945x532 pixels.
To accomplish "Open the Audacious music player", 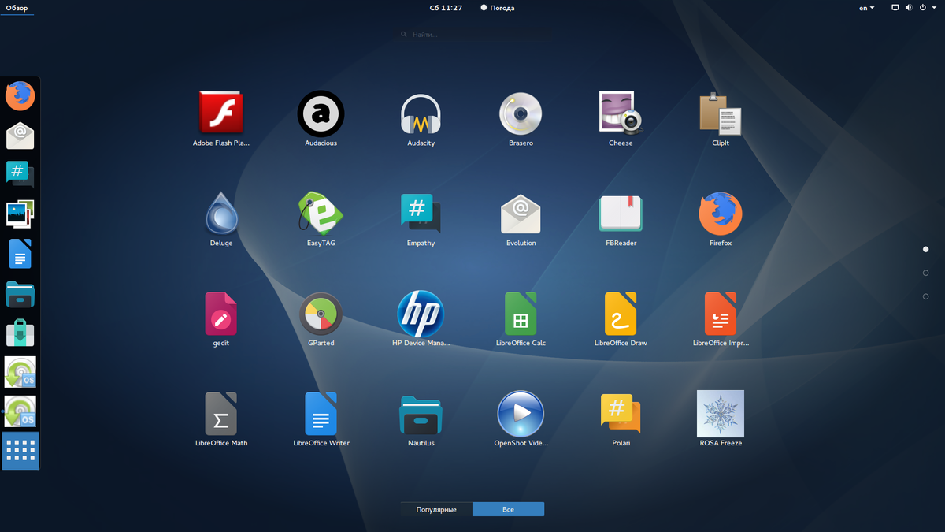I will pos(321,113).
